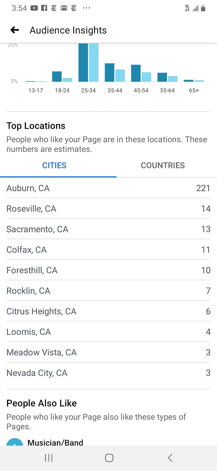Tap the three-dots overflow in status bar

coord(86,8)
